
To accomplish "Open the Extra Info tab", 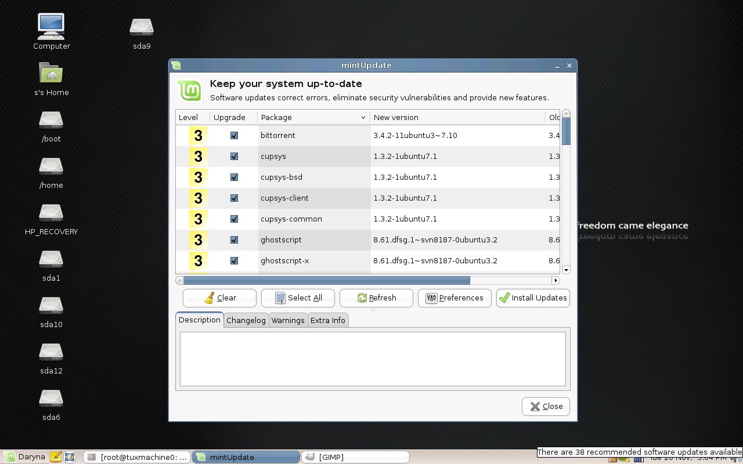I will 328,321.
